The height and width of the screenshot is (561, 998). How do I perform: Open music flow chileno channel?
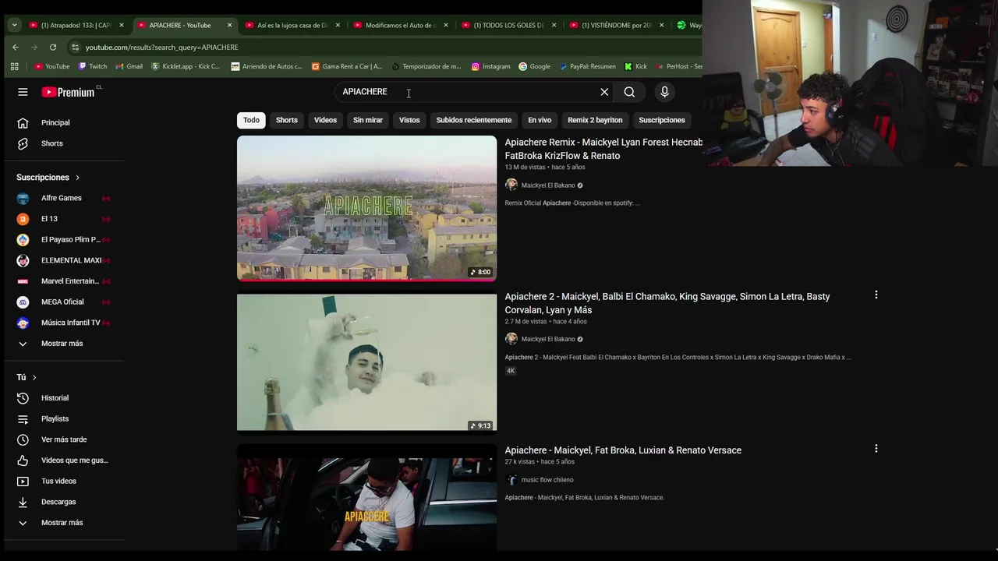click(x=547, y=480)
